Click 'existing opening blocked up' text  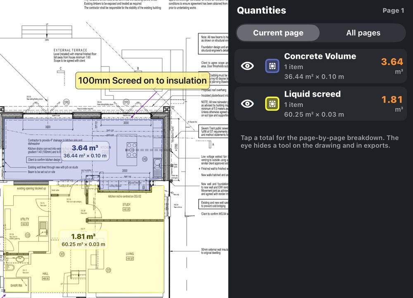coord(31,188)
